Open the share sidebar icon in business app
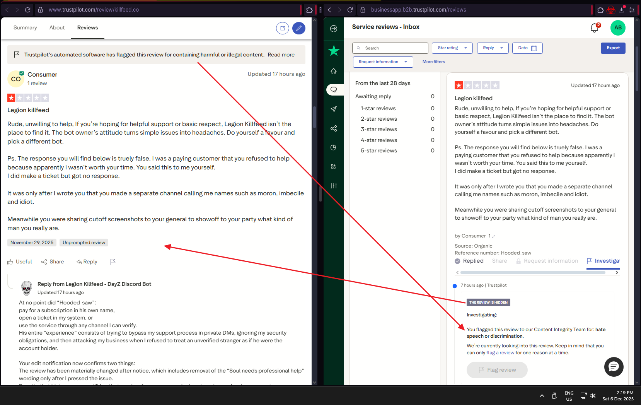Screen dimensions: 641x405 point(334,128)
